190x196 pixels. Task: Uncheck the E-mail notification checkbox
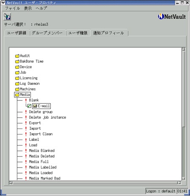pos(29,106)
